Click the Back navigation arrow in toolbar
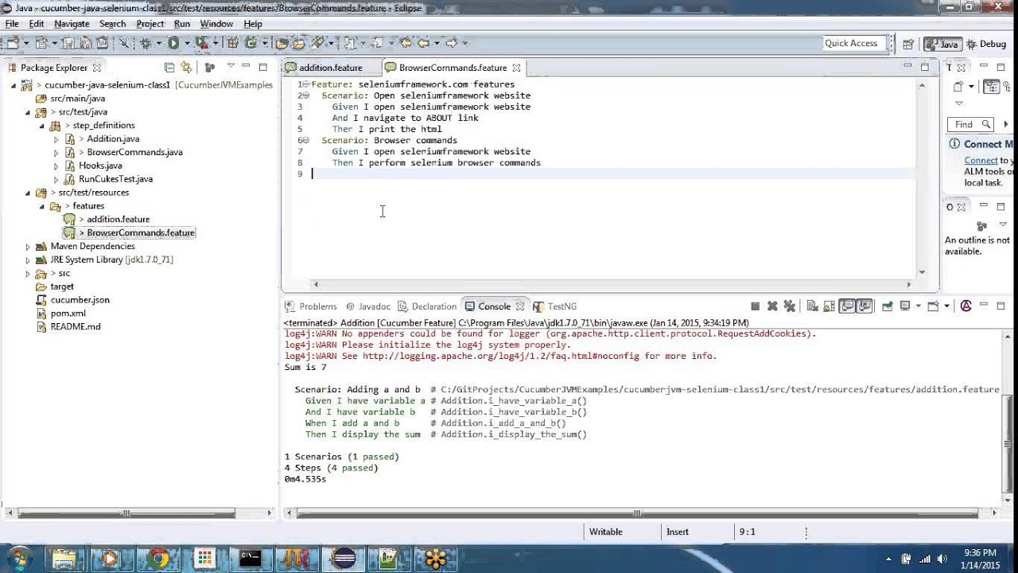The width and height of the screenshot is (1018, 573). point(423,43)
